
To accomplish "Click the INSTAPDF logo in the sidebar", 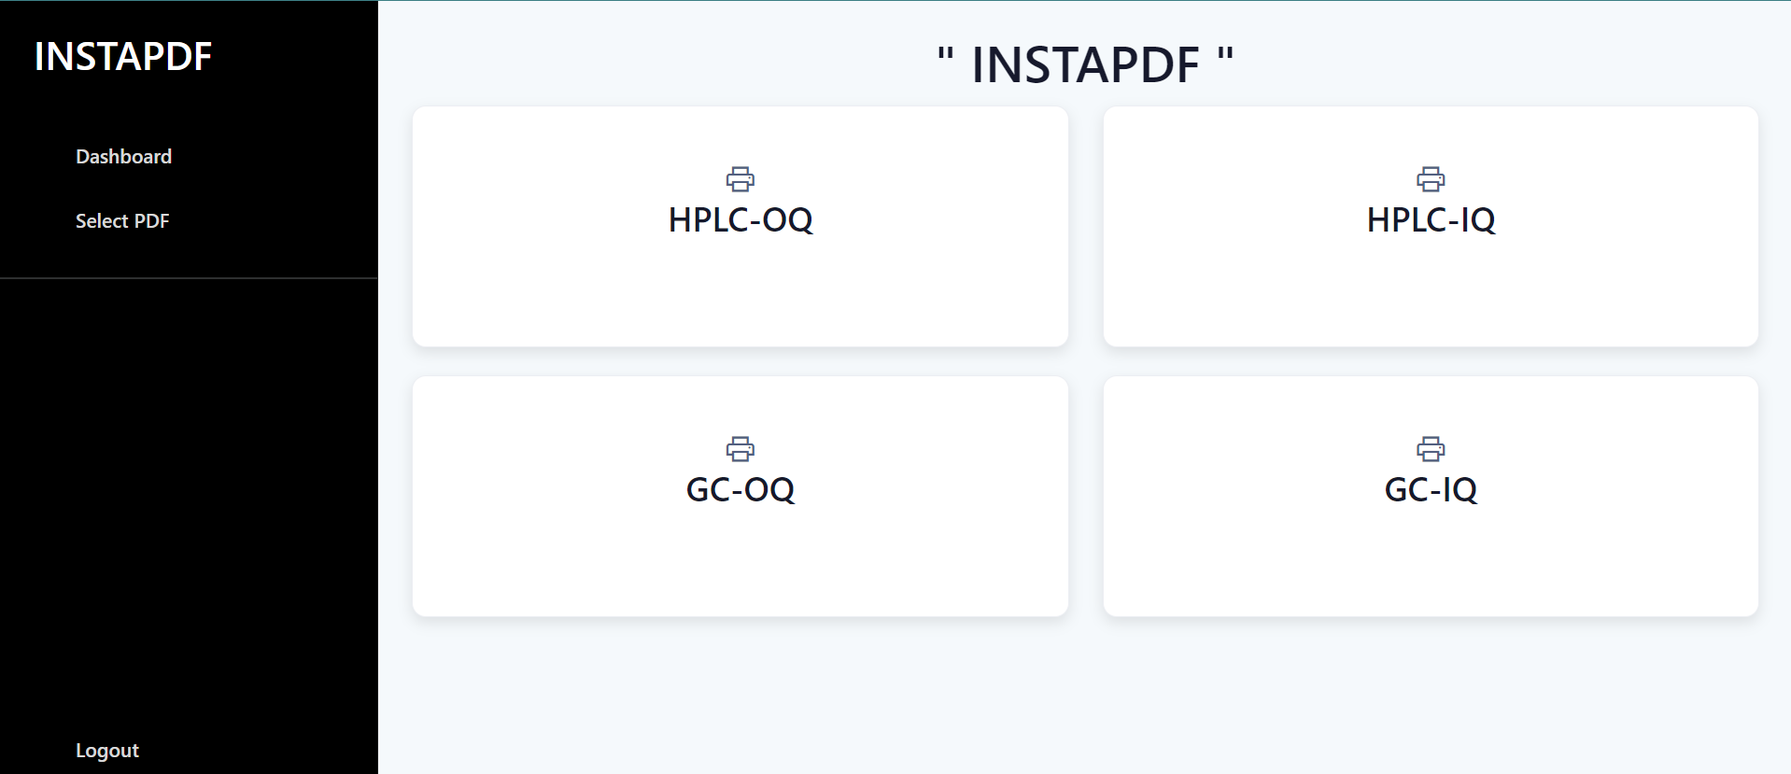I will 123,57.
